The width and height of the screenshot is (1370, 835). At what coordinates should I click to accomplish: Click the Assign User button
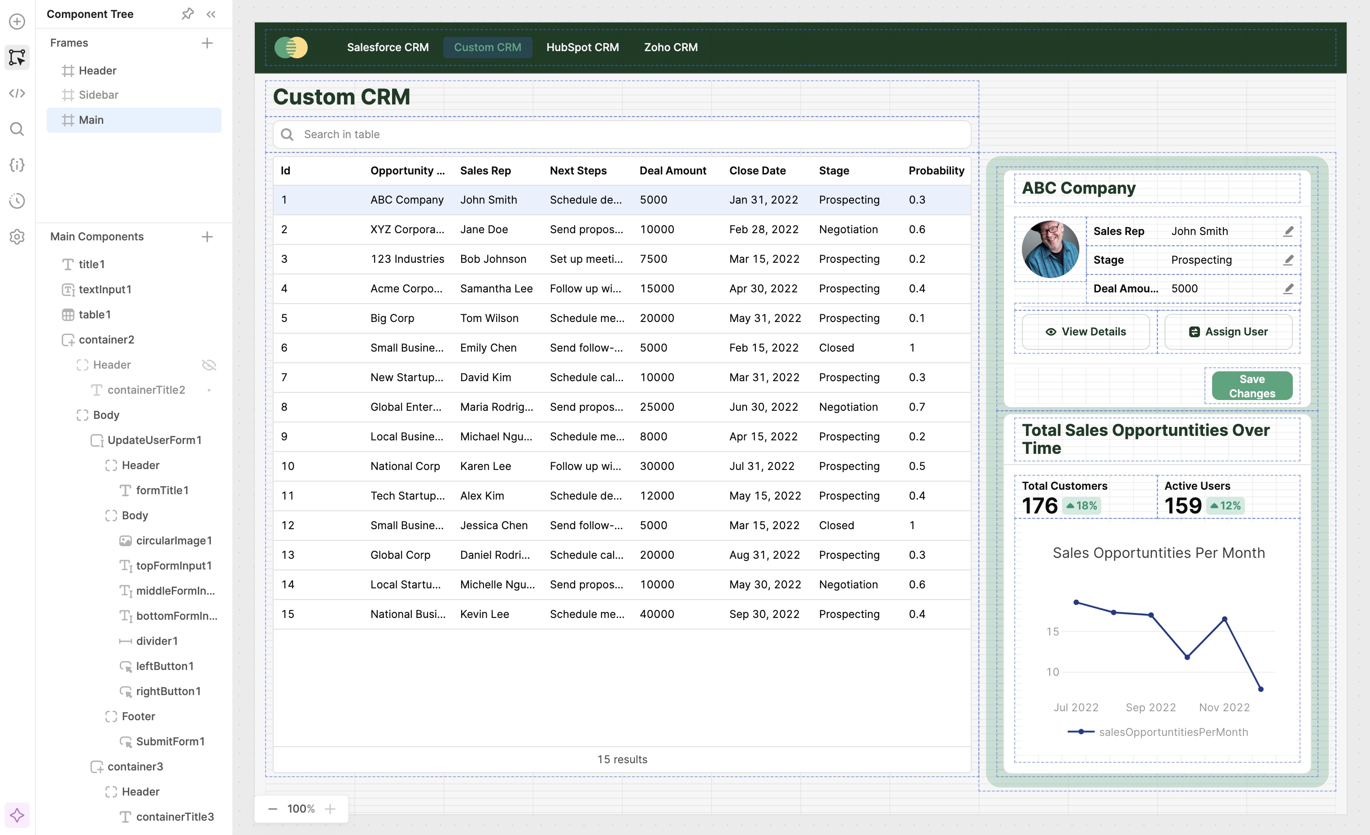pos(1229,331)
